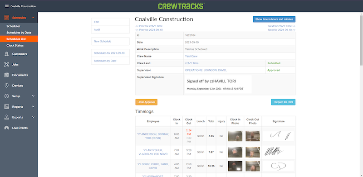Click Undo Approval button

pos(146,102)
